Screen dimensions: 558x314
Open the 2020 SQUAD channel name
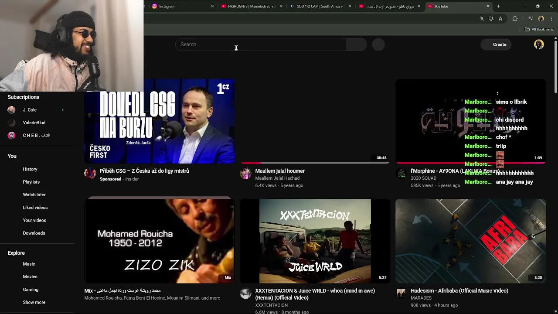pyautogui.click(x=423, y=178)
